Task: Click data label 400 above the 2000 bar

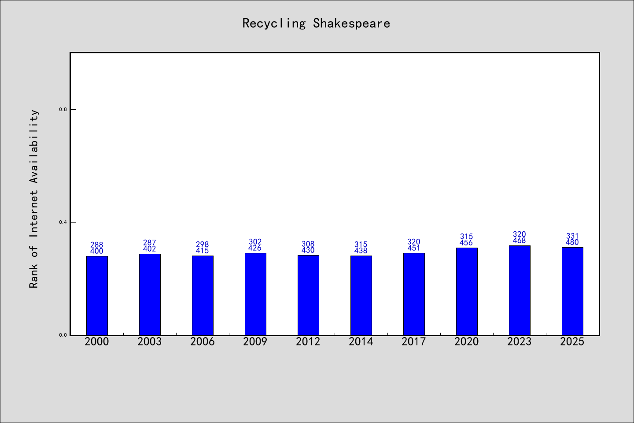Action: tap(97, 251)
